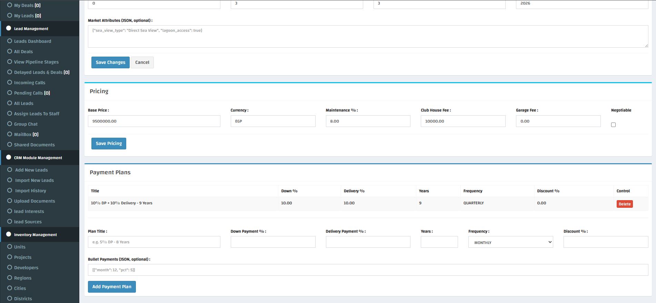
Task: Click the circle icon beside All Leads
Action: (10, 103)
